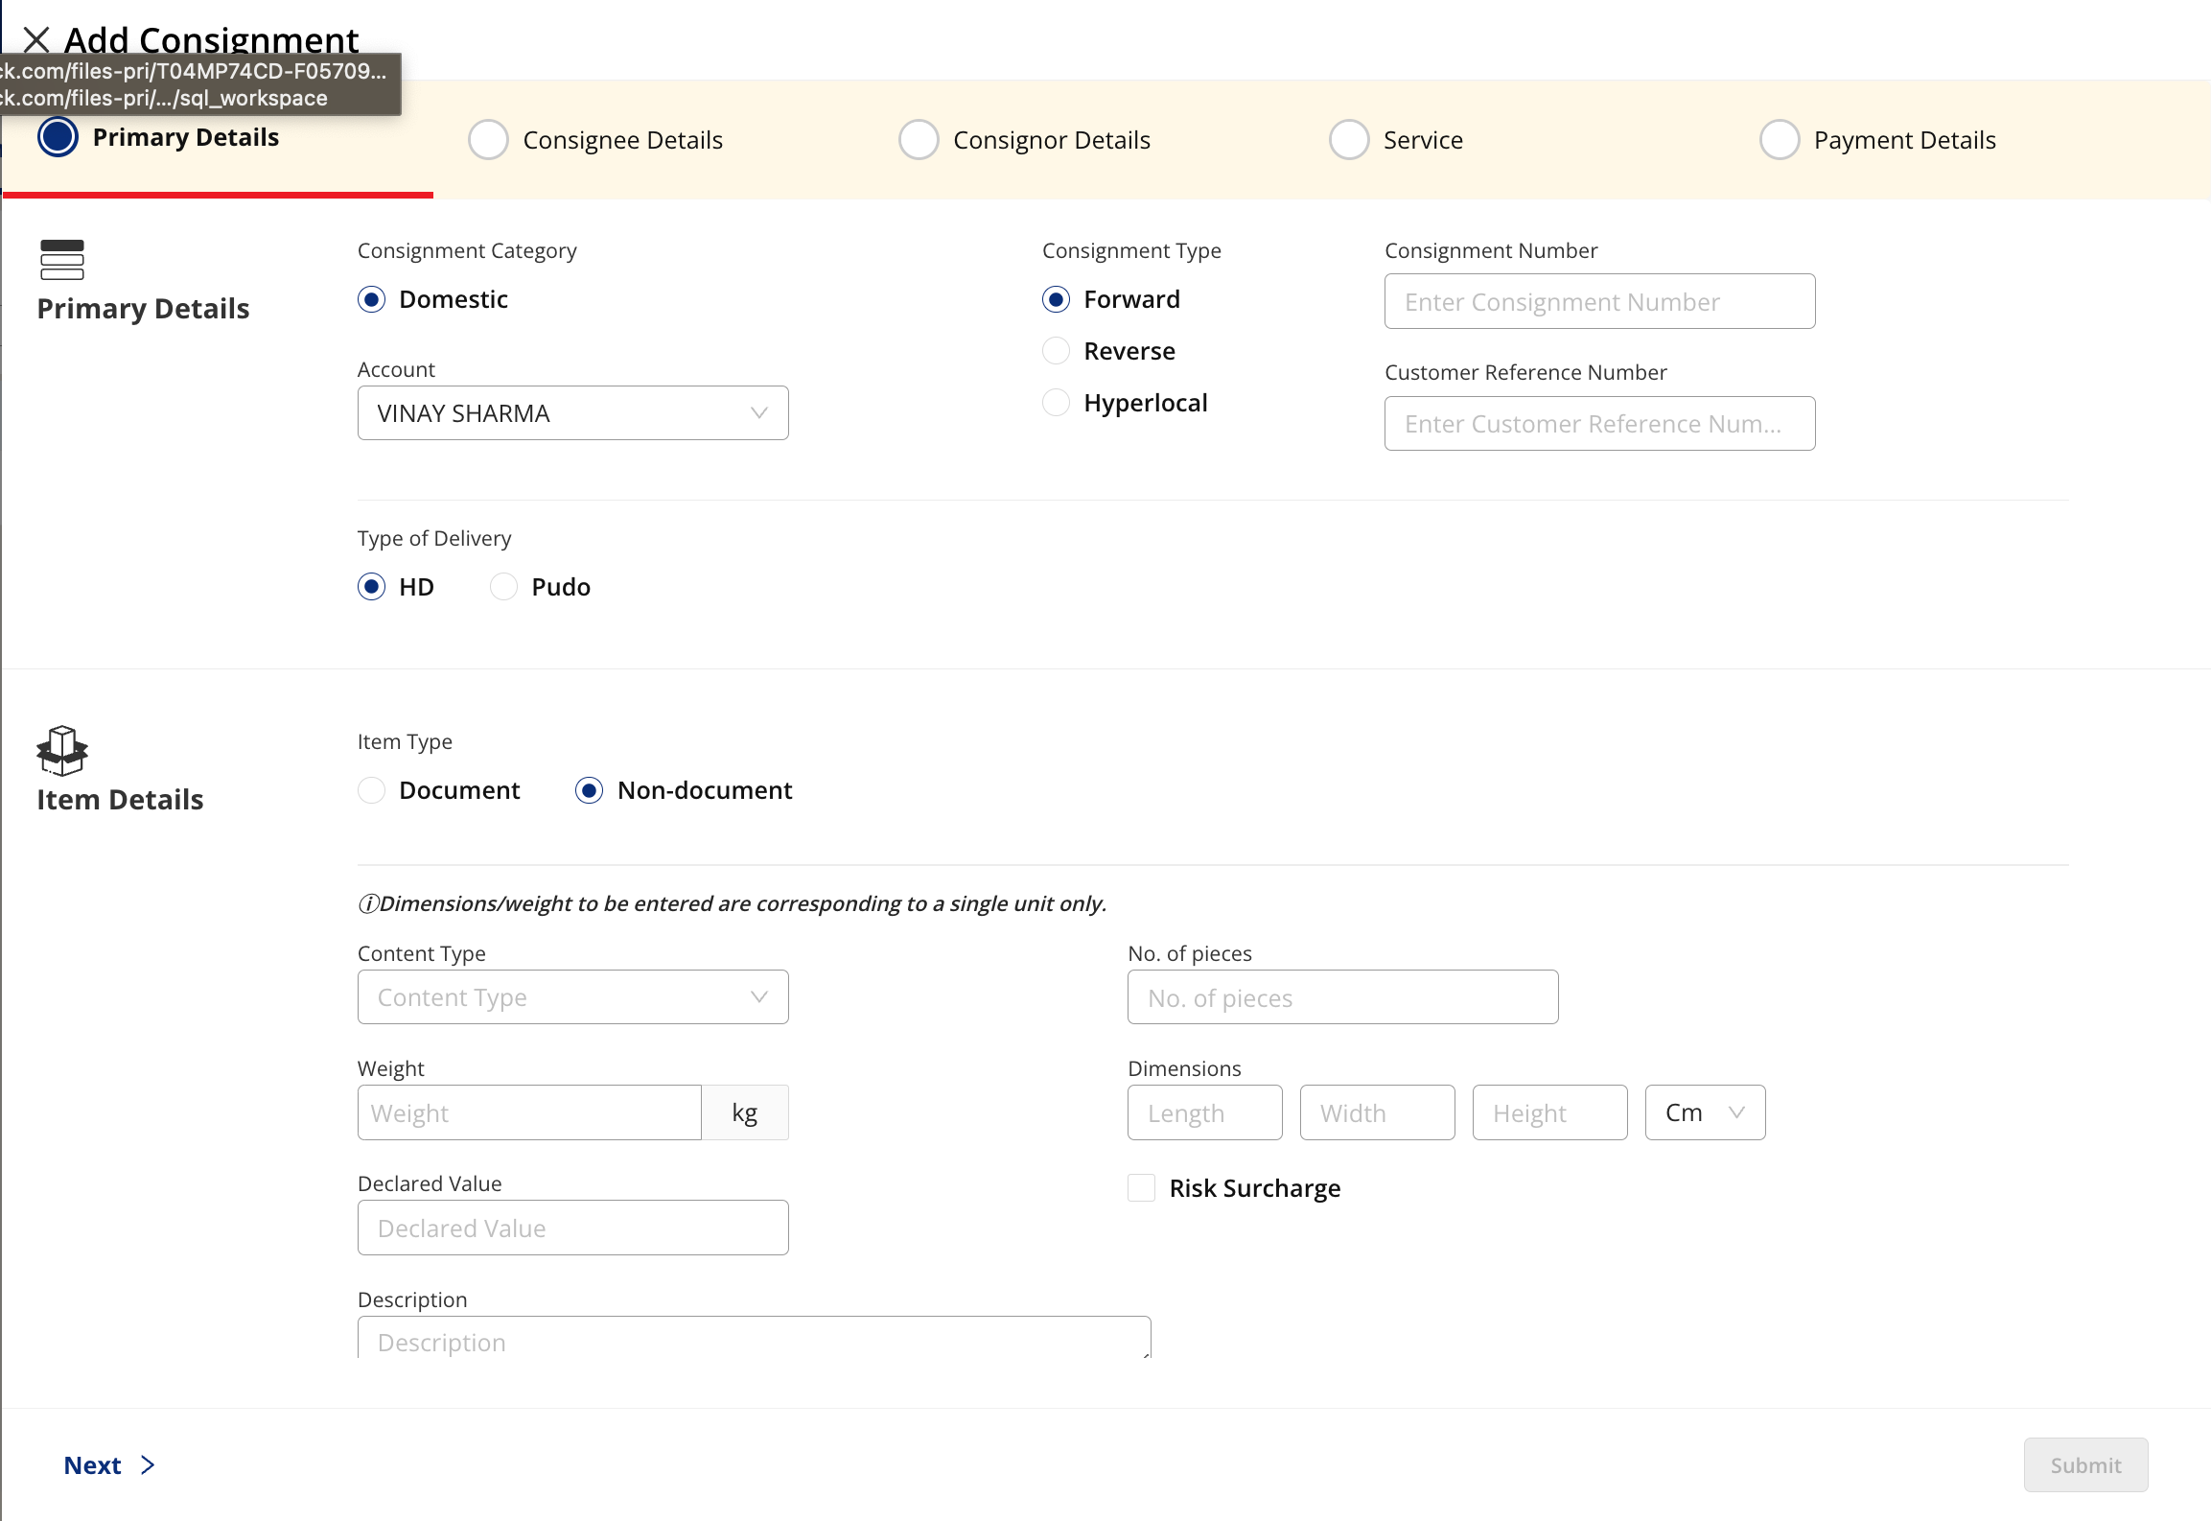
Task: Click the Next arrow chevron icon
Action: pyautogui.click(x=148, y=1465)
